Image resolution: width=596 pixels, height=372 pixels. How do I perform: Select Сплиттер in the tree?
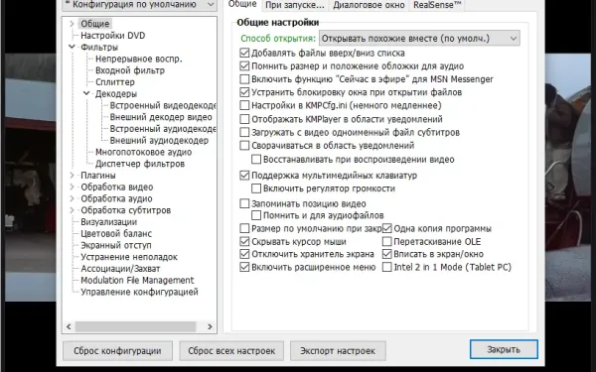[x=115, y=82]
